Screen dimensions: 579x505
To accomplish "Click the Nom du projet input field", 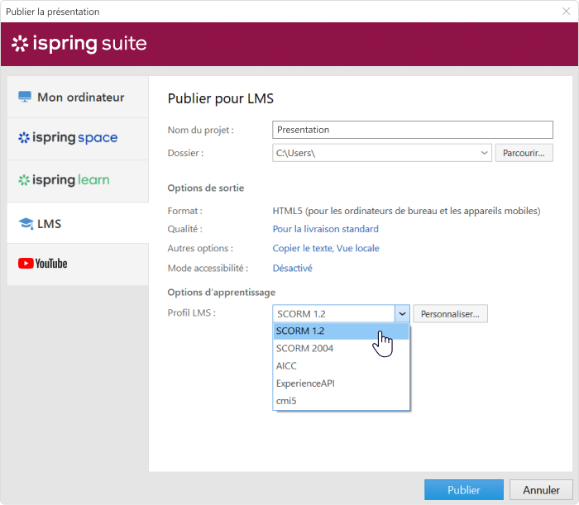I will click(413, 130).
